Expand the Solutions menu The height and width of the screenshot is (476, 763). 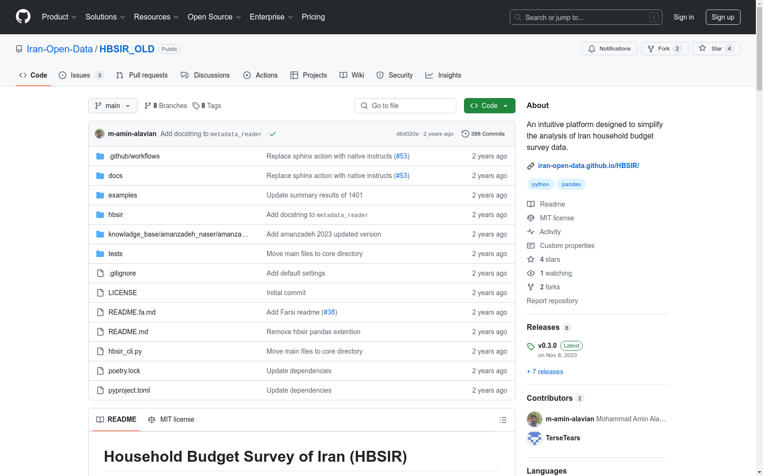(x=105, y=17)
